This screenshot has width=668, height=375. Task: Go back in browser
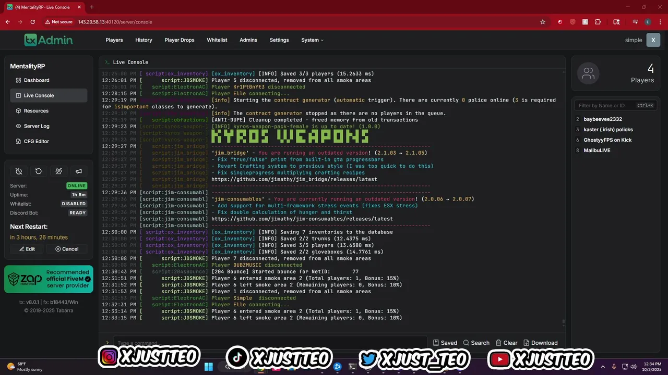click(x=8, y=22)
